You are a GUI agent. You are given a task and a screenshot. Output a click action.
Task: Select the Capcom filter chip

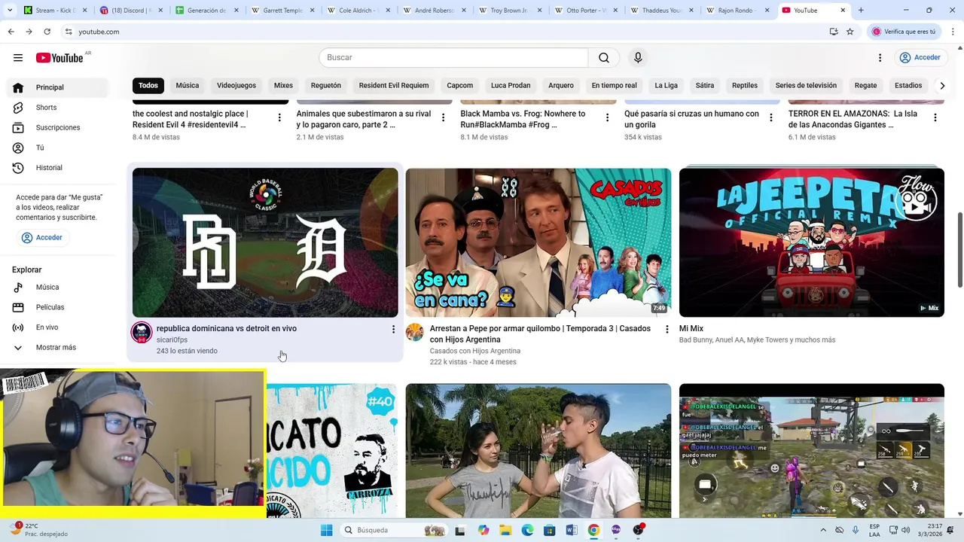point(460,86)
